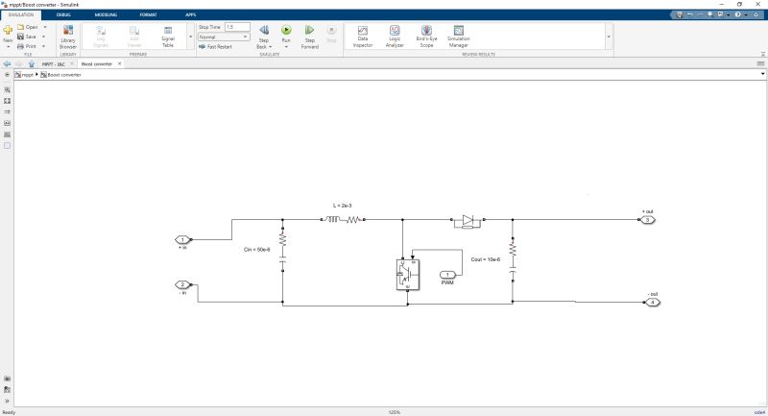This screenshot has width=768, height=416.
Task: Expand the Review Results gallery dropdown
Action: click(x=609, y=37)
